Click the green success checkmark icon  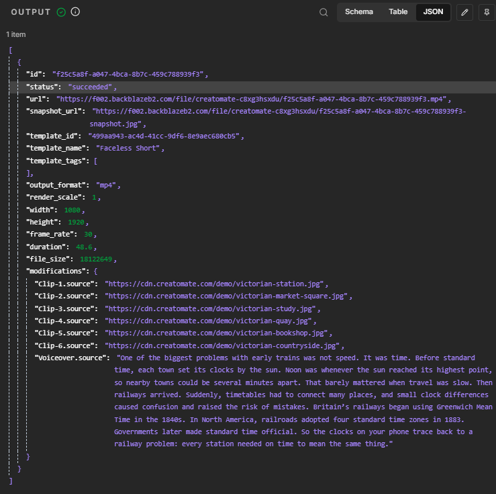pos(61,12)
